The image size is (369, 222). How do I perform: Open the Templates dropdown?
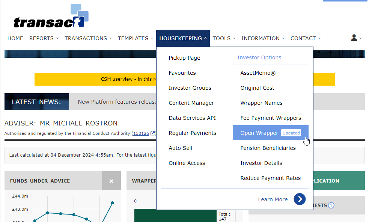pyautogui.click(x=136, y=38)
